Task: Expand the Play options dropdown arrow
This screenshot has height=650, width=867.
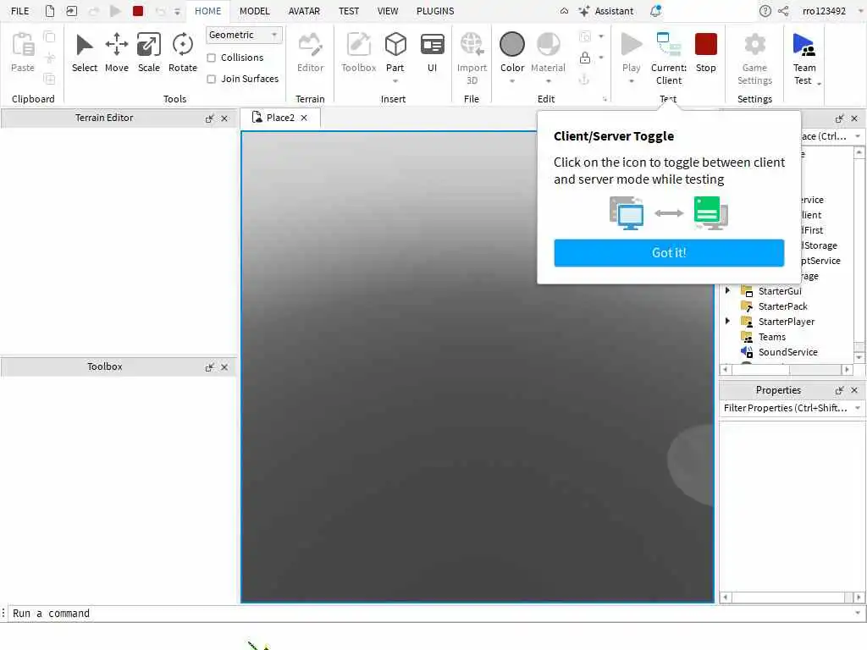Action: pos(631,81)
